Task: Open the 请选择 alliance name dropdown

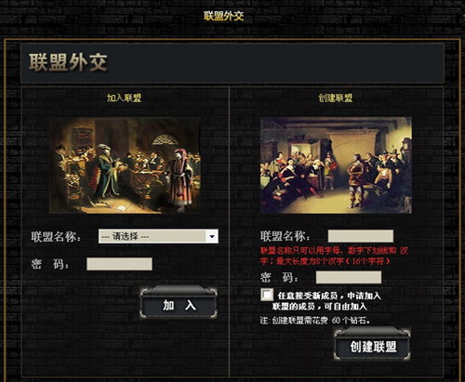Action: point(158,236)
